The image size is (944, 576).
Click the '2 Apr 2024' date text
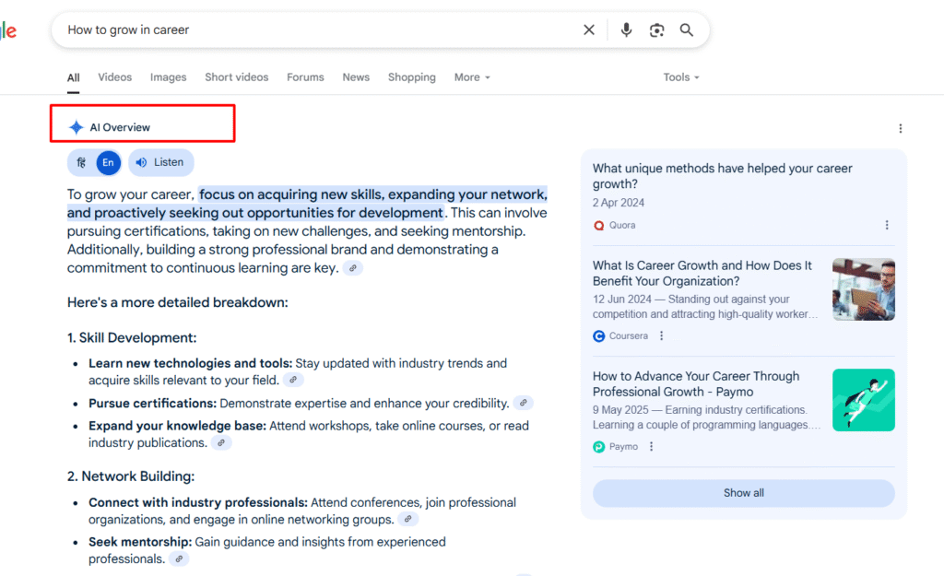(619, 203)
